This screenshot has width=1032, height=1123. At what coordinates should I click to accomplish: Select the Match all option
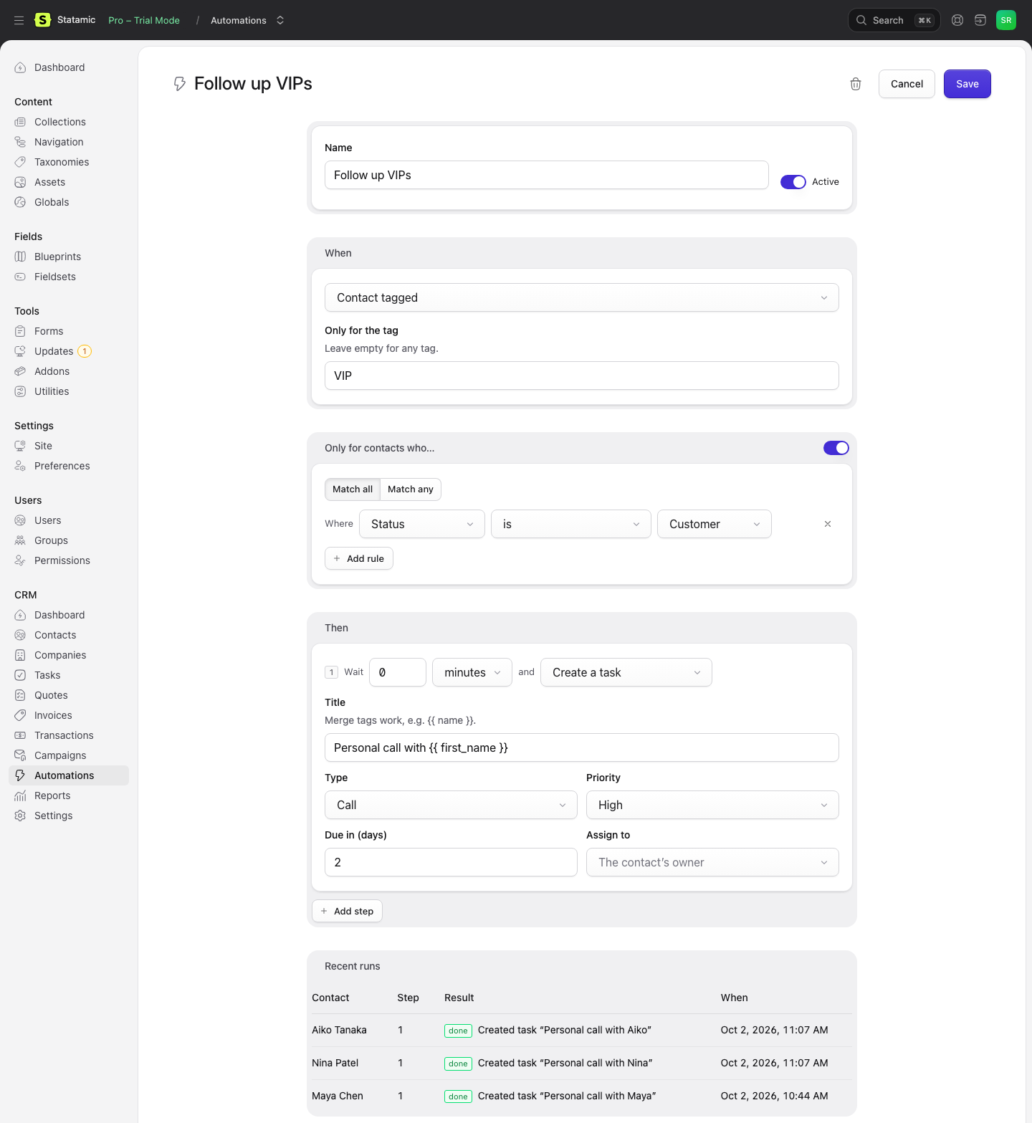(353, 489)
